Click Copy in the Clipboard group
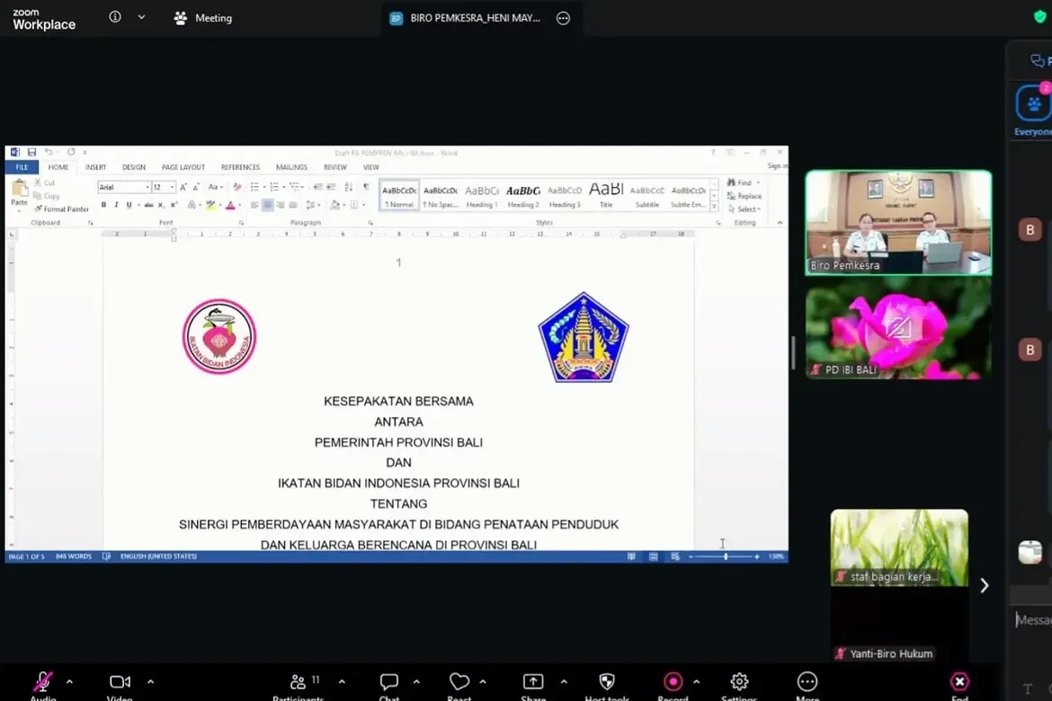The image size is (1052, 701). (47, 196)
